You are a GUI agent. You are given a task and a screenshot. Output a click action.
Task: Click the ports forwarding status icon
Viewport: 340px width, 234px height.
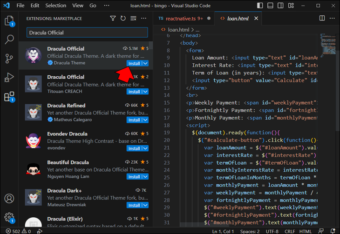tap(40, 231)
